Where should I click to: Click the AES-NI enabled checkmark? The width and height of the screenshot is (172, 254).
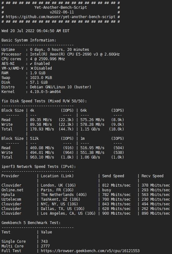(x=31, y=64)
